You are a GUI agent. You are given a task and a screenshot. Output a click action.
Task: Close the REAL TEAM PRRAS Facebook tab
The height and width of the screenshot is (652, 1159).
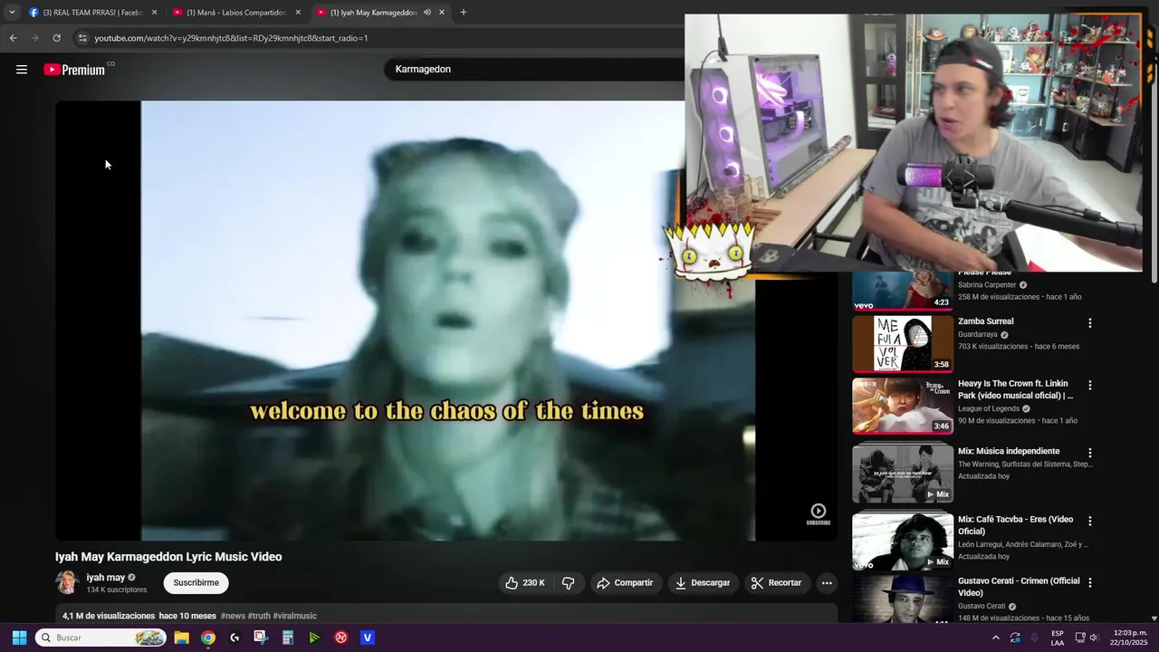[x=154, y=13]
